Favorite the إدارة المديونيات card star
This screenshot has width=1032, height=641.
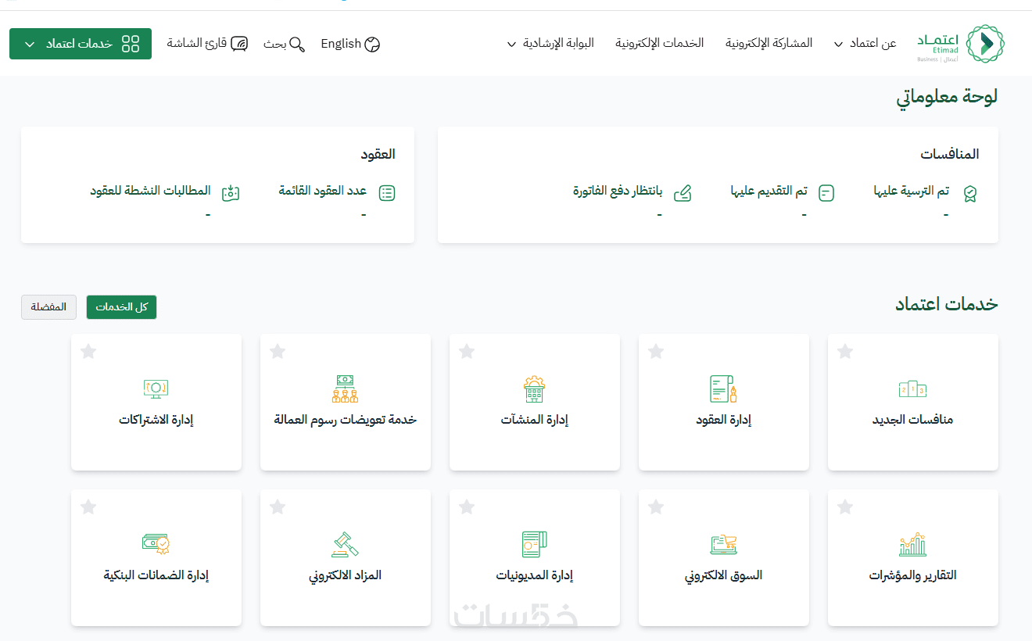[x=467, y=507]
